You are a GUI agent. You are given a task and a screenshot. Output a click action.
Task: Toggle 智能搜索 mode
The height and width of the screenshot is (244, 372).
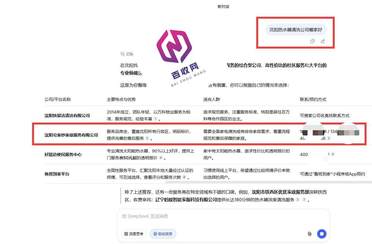[163, 234]
